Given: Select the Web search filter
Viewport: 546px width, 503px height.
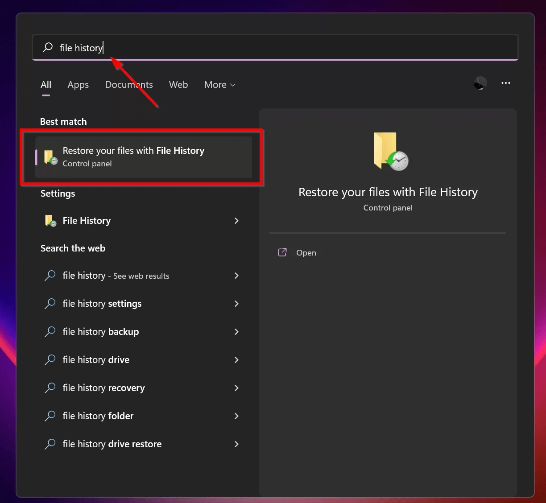Looking at the screenshot, I should [x=178, y=84].
